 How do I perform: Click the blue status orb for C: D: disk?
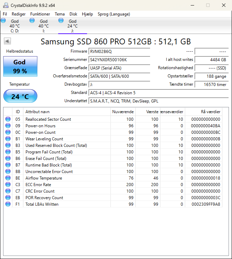click(x=3, y=21)
